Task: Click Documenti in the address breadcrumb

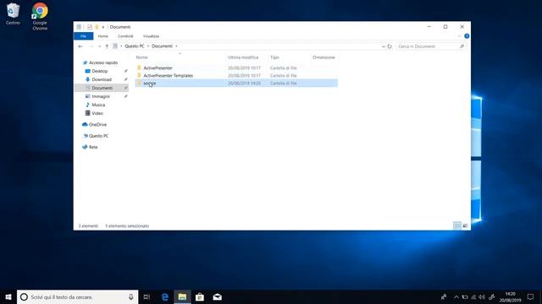Action: (x=162, y=46)
